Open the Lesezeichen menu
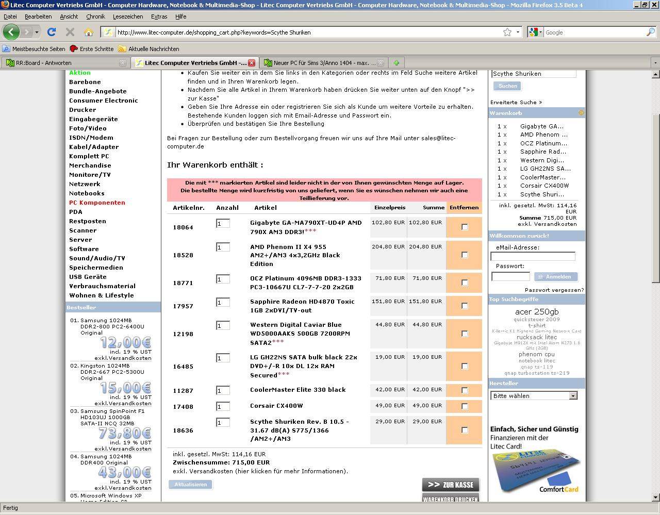 pyautogui.click(x=128, y=16)
